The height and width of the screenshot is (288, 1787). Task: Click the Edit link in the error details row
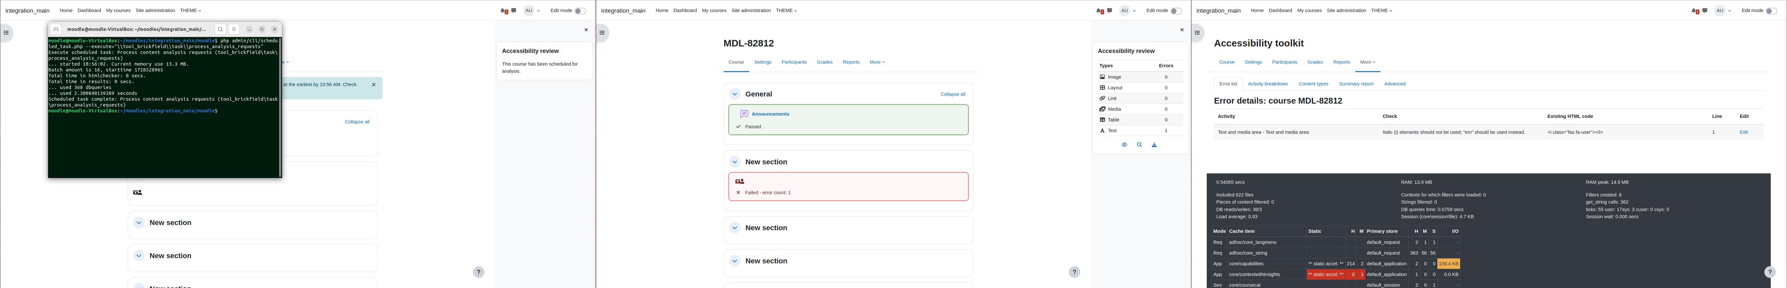click(1743, 132)
